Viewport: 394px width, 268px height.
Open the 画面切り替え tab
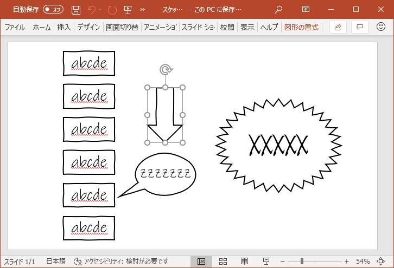pos(122,27)
